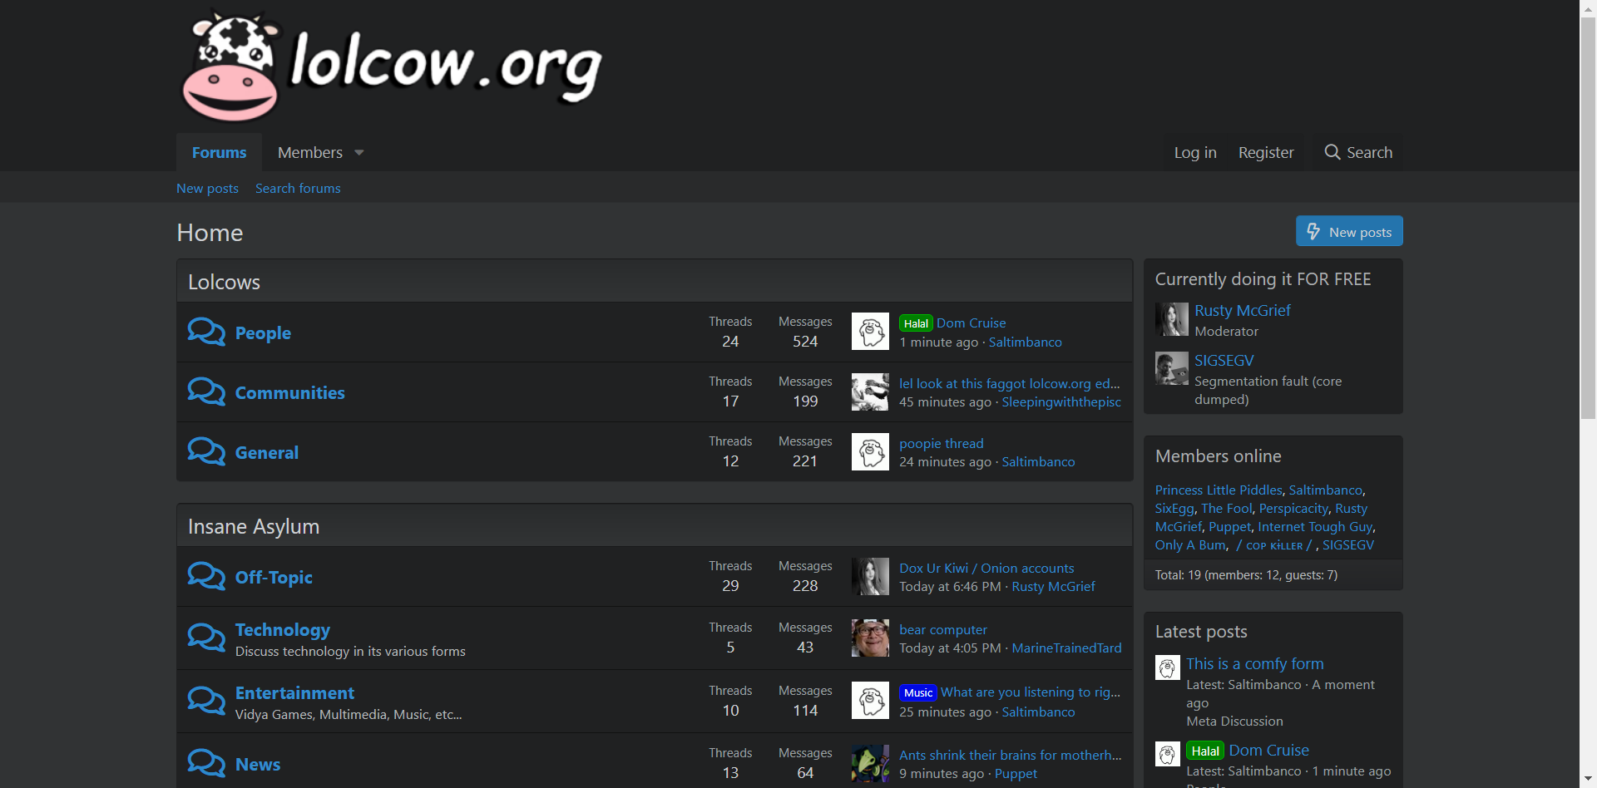Open / COP KILLER / in Members online
This screenshot has width=1597, height=788.
(x=1273, y=545)
